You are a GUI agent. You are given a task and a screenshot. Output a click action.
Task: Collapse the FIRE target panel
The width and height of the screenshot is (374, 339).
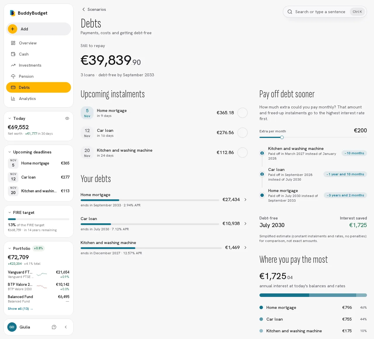click(10, 212)
